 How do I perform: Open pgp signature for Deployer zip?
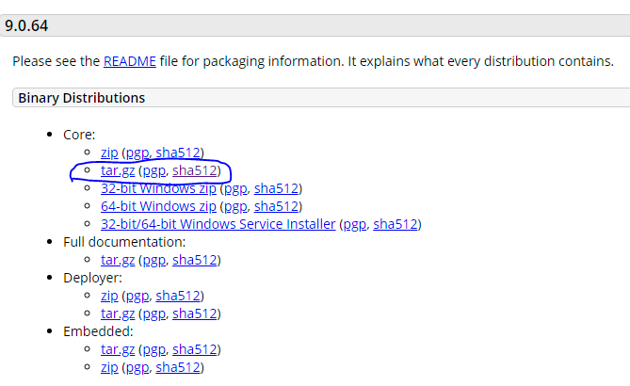pos(137,296)
